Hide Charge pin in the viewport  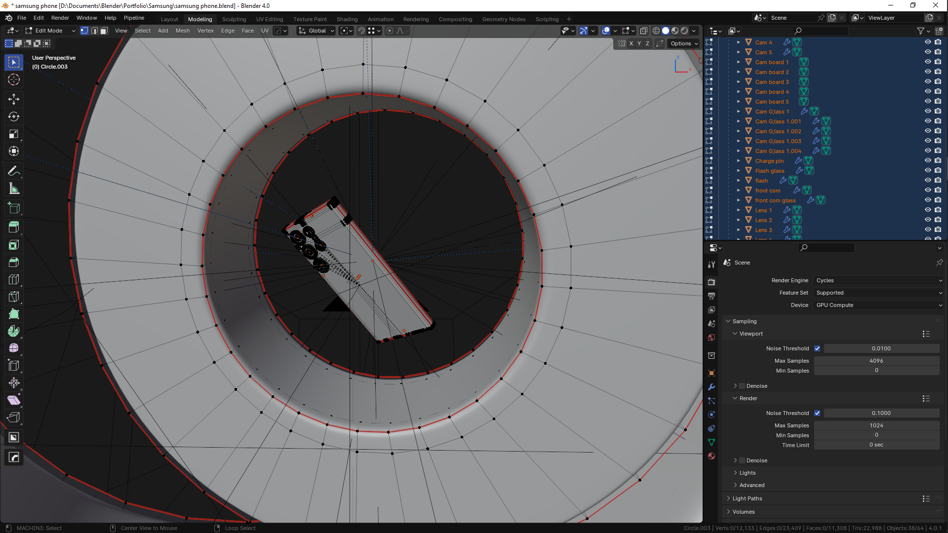tap(928, 160)
